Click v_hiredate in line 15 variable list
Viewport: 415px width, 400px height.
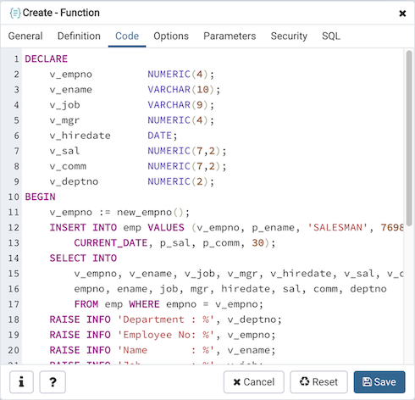[x=301, y=274]
